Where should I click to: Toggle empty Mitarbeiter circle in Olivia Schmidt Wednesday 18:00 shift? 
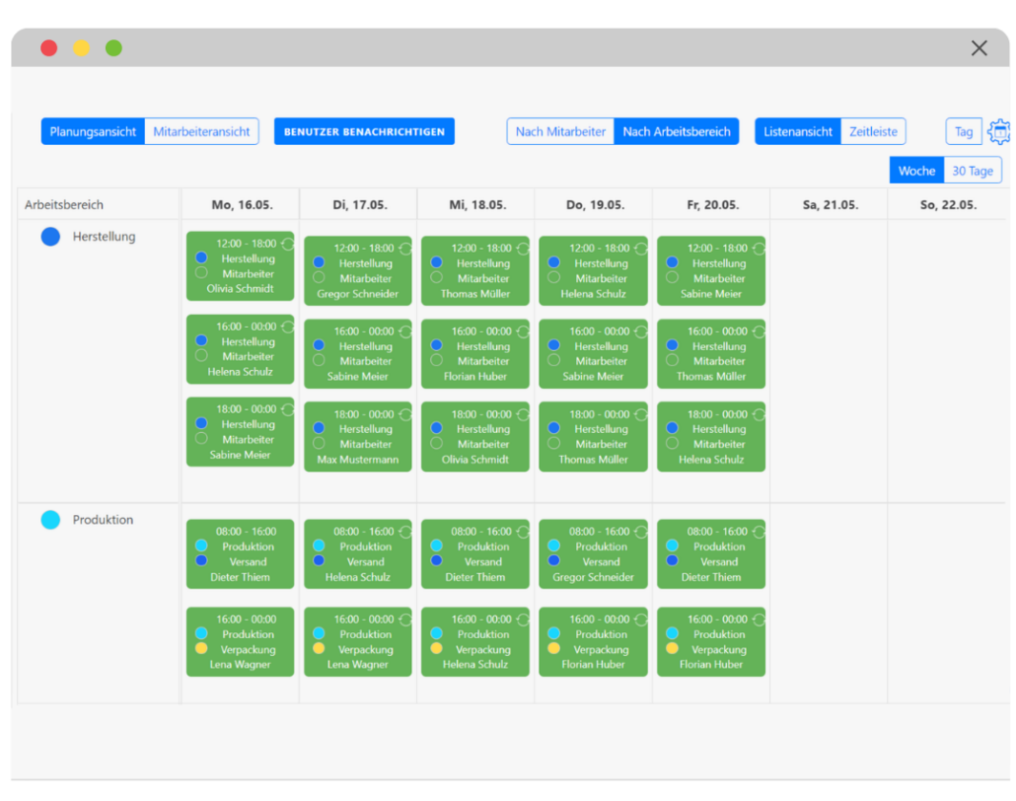pos(437,443)
